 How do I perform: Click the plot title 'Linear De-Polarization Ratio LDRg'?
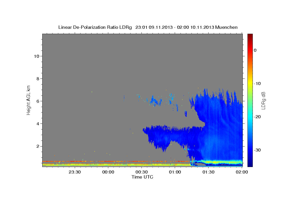pyautogui.click(x=95, y=27)
